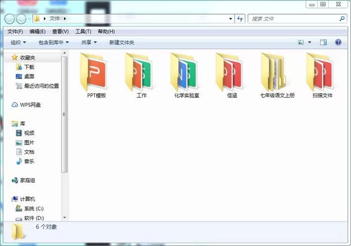
Task: Click 文件 breadcrumb in address bar
Action: 55,19
